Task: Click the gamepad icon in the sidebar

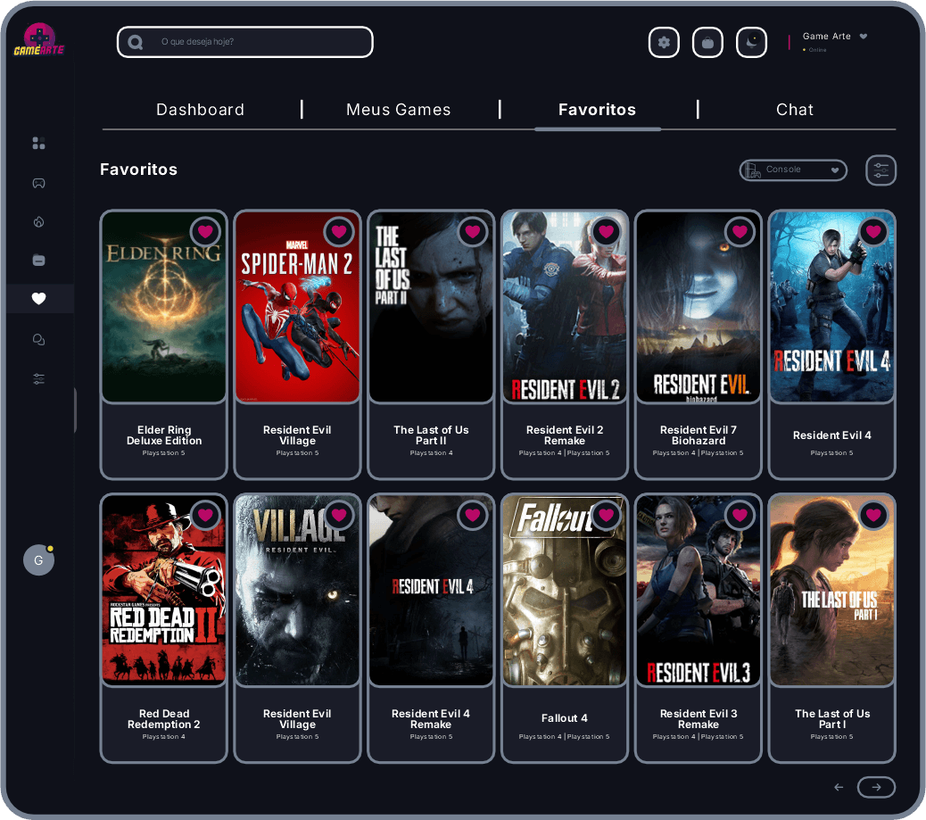Action: tap(38, 183)
